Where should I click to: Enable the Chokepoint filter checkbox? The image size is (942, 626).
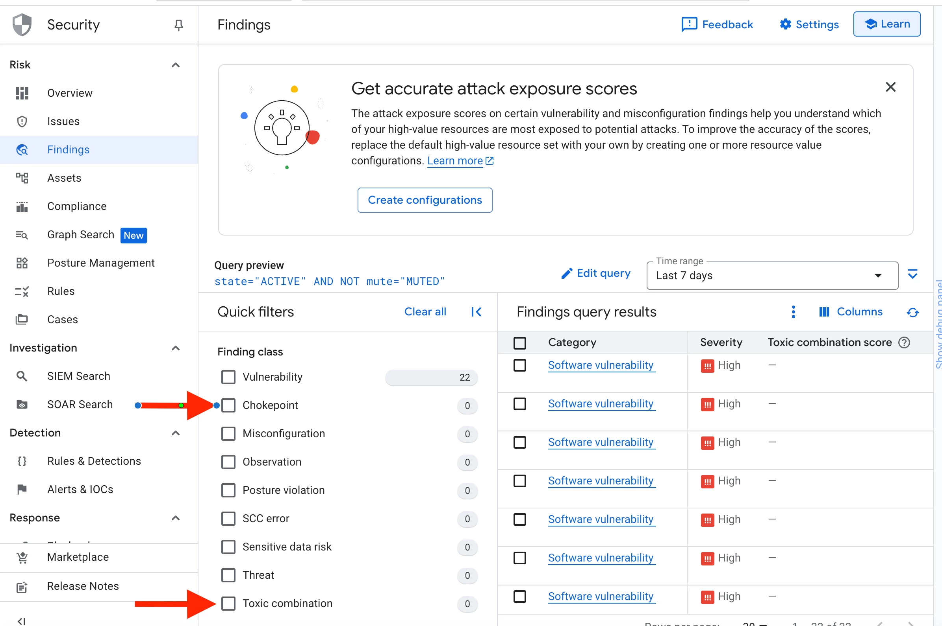click(228, 405)
